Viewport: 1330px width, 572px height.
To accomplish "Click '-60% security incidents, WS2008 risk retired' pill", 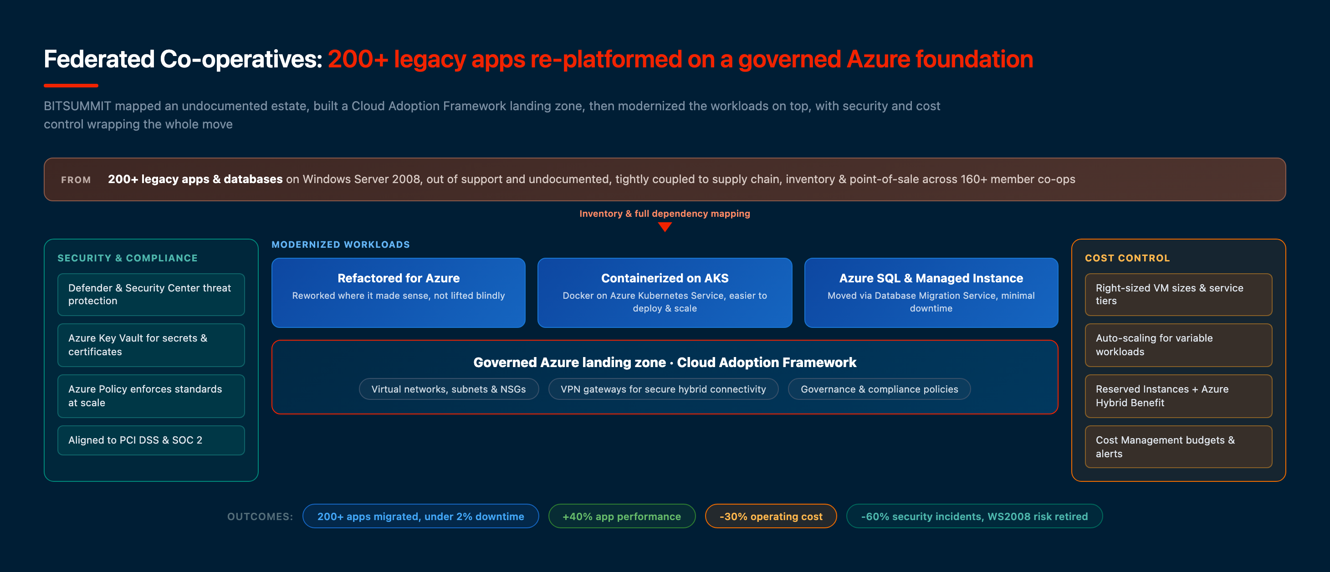I will (x=974, y=516).
